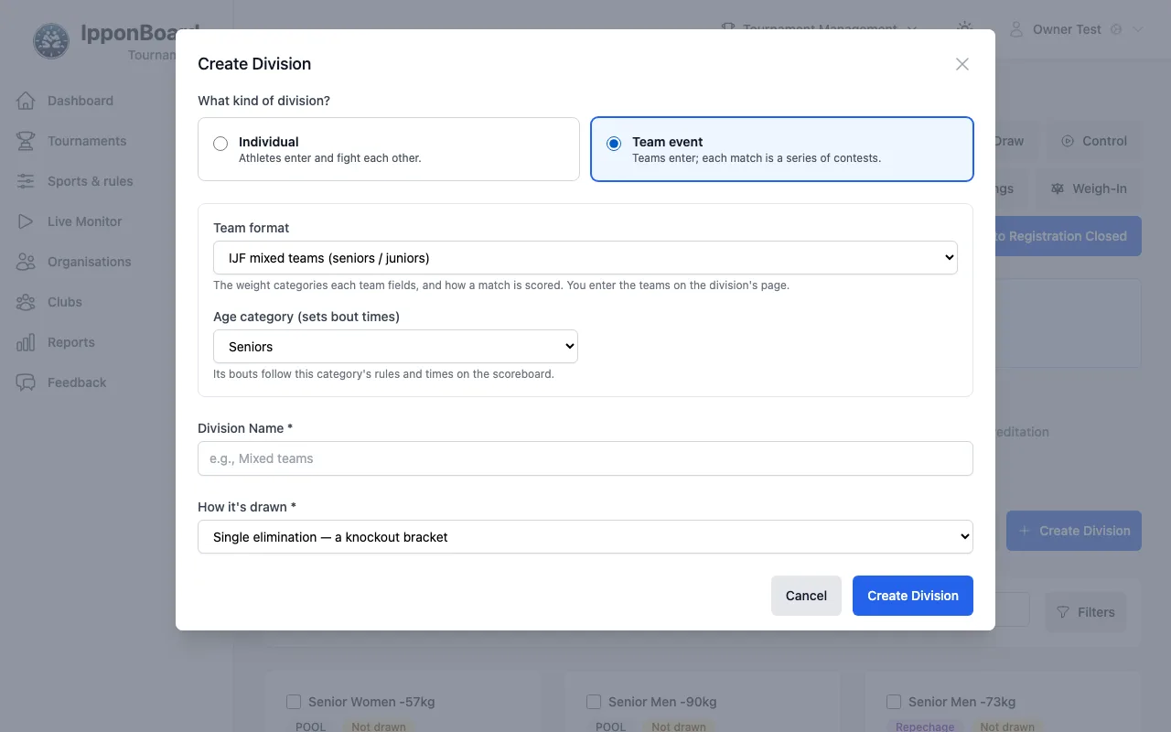The height and width of the screenshot is (732, 1171).
Task: Select the Team event radio button
Action: [614, 144]
